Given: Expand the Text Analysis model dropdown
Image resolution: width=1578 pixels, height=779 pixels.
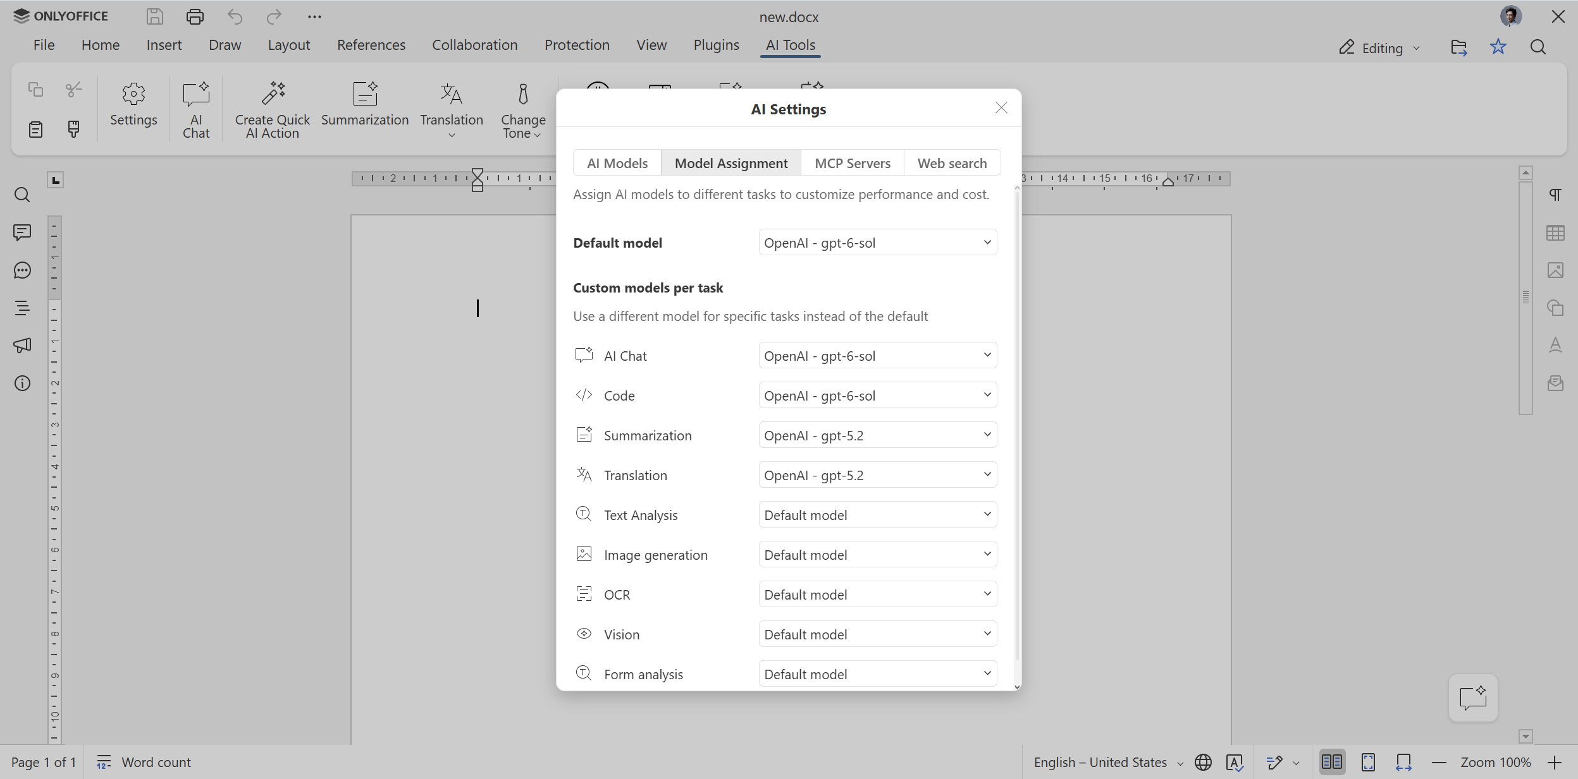Looking at the screenshot, I should pos(877,515).
